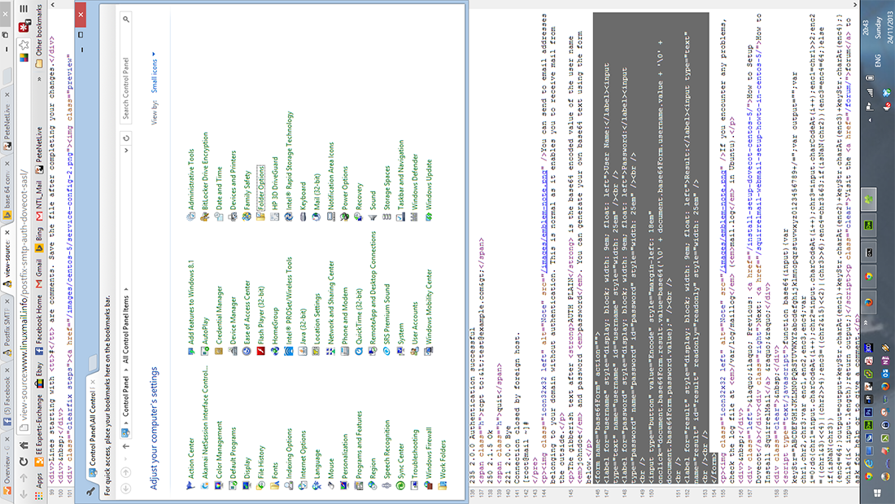Switch to the Postfix SMTP tab
Screen dimensions: 895x504
(7, 330)
